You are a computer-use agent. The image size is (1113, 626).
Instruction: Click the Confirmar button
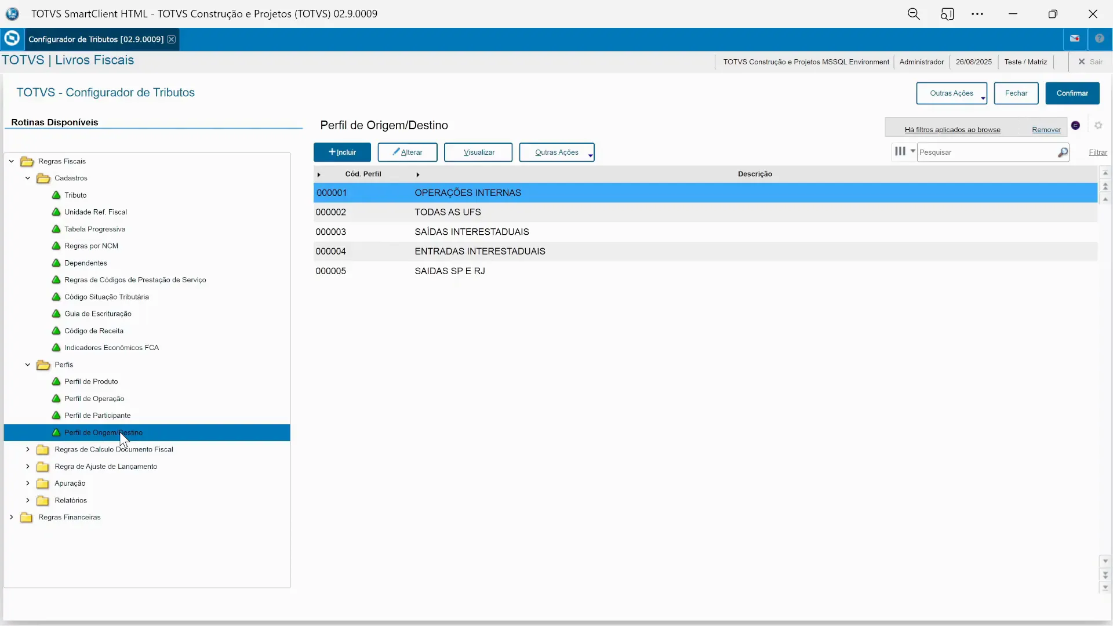1072,93
